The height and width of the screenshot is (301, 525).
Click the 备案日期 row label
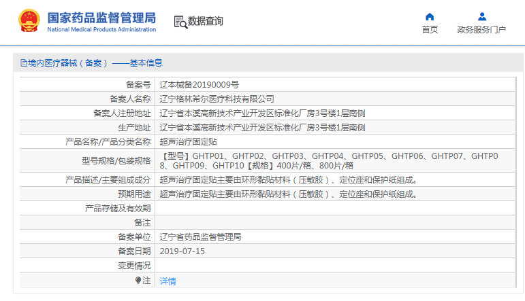134,251
